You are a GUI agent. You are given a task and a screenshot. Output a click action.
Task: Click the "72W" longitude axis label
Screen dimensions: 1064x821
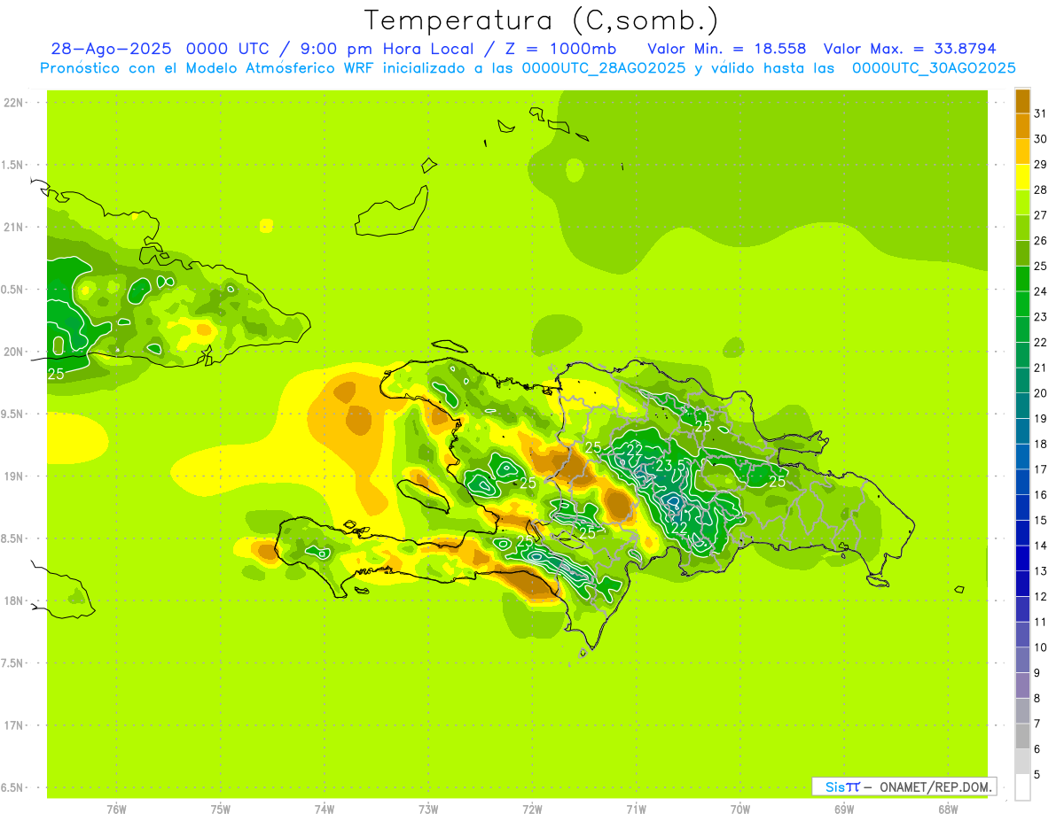pyautogui.click(x=532, y=809)
